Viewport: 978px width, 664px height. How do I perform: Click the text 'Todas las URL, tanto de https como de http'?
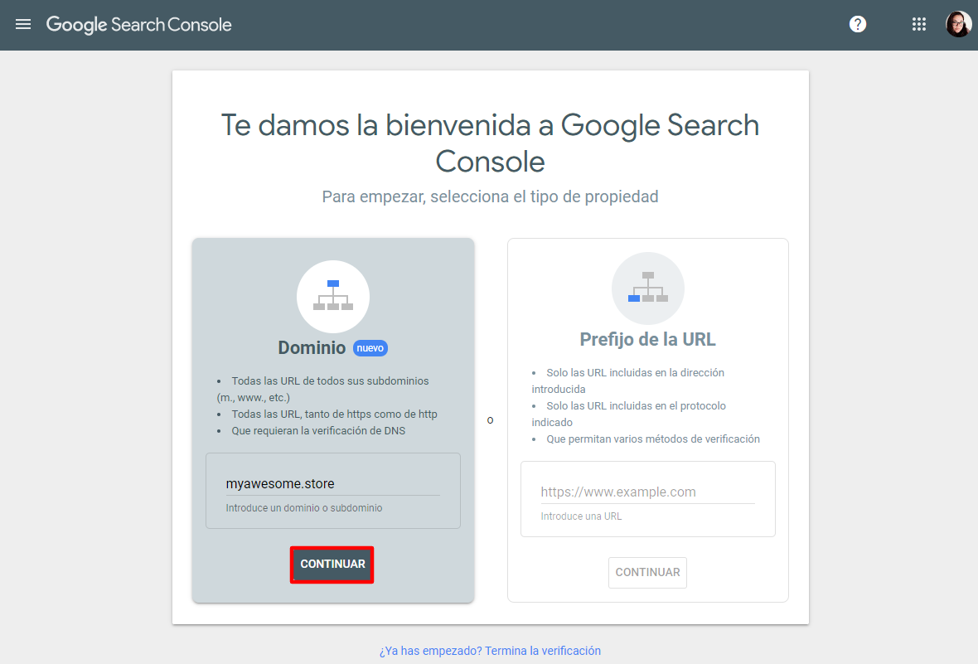[334, 414]
